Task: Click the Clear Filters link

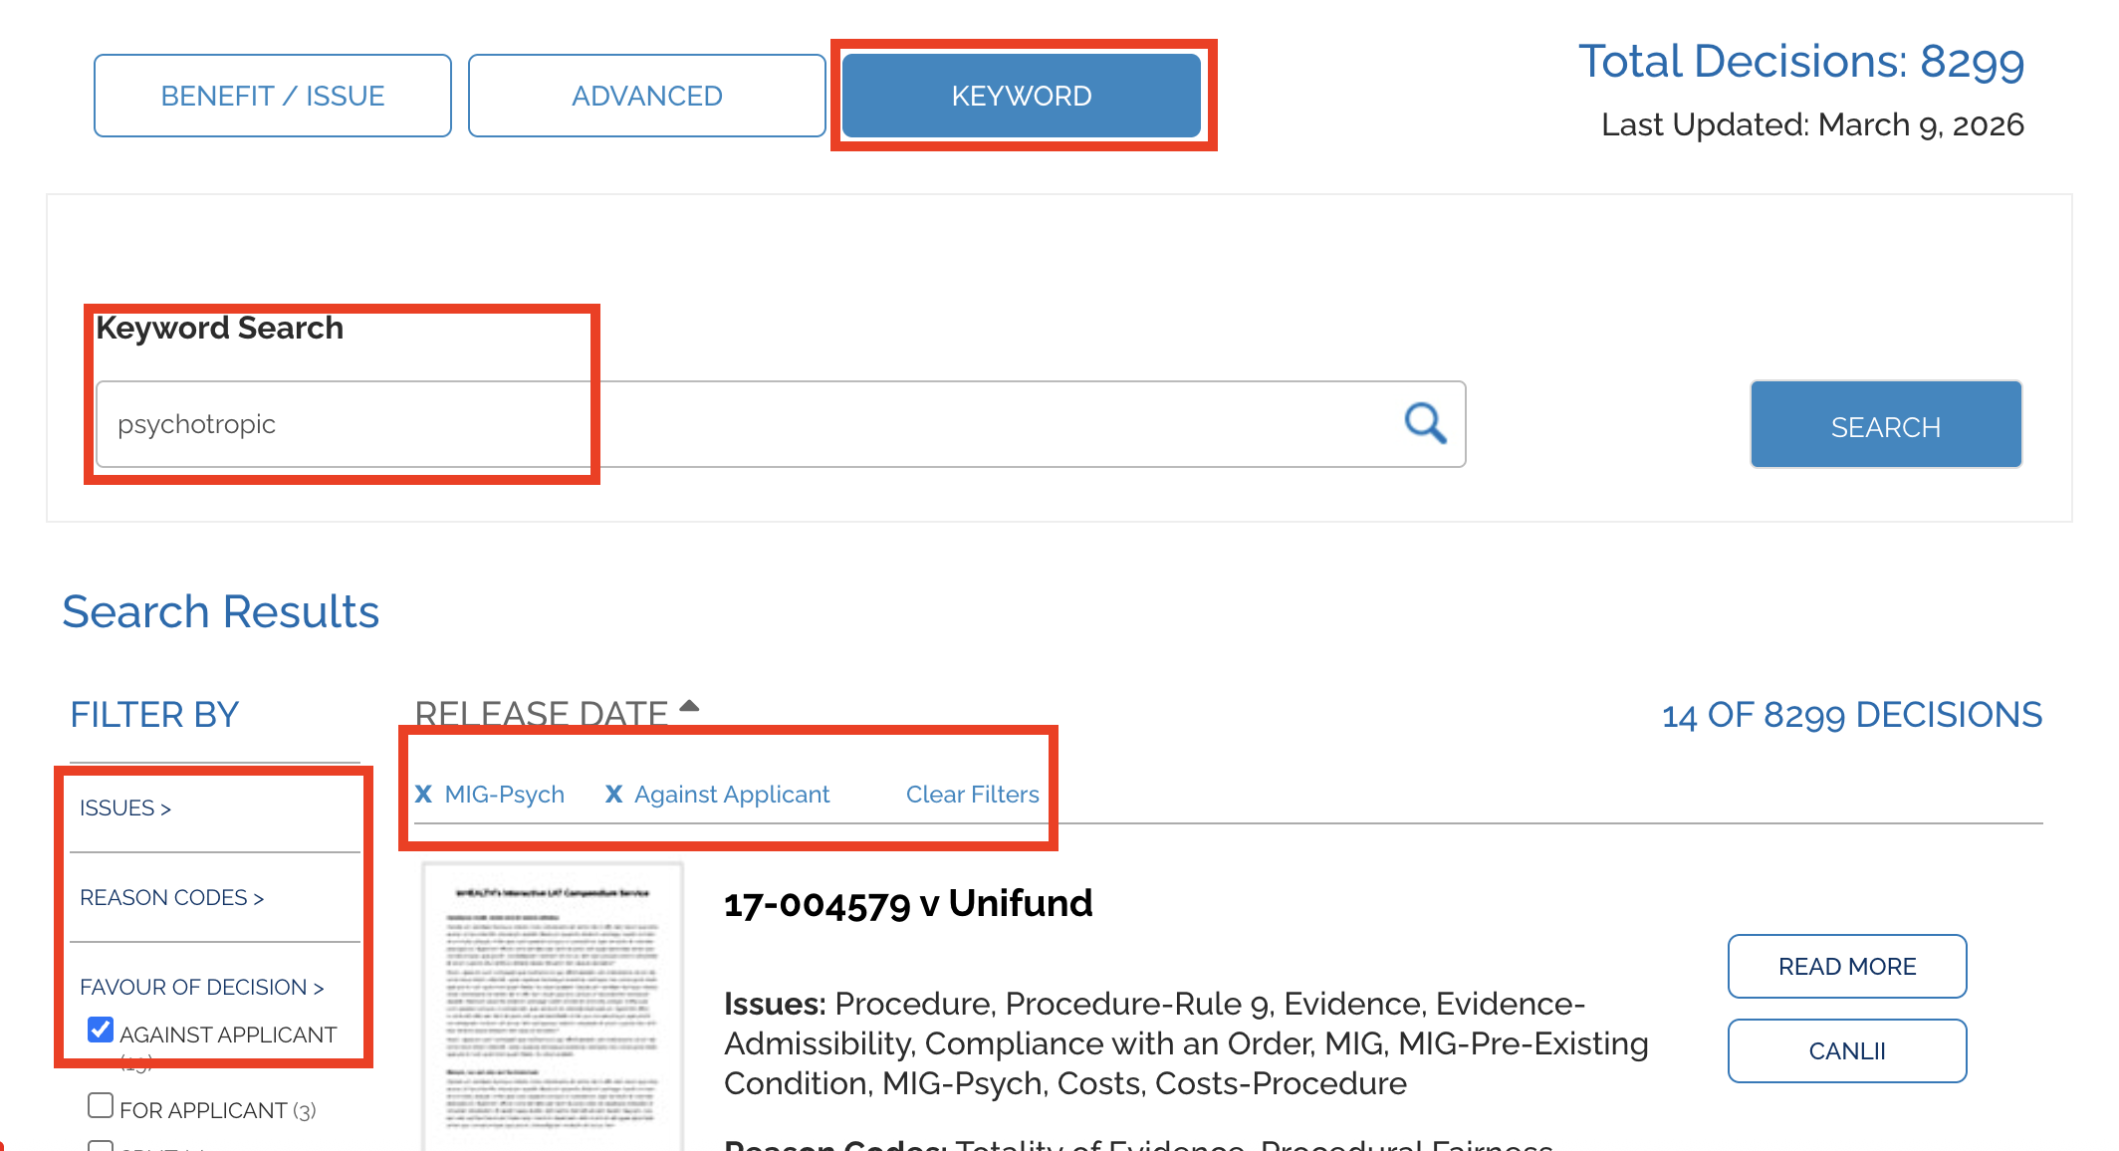Action: (x=972, y=795)
